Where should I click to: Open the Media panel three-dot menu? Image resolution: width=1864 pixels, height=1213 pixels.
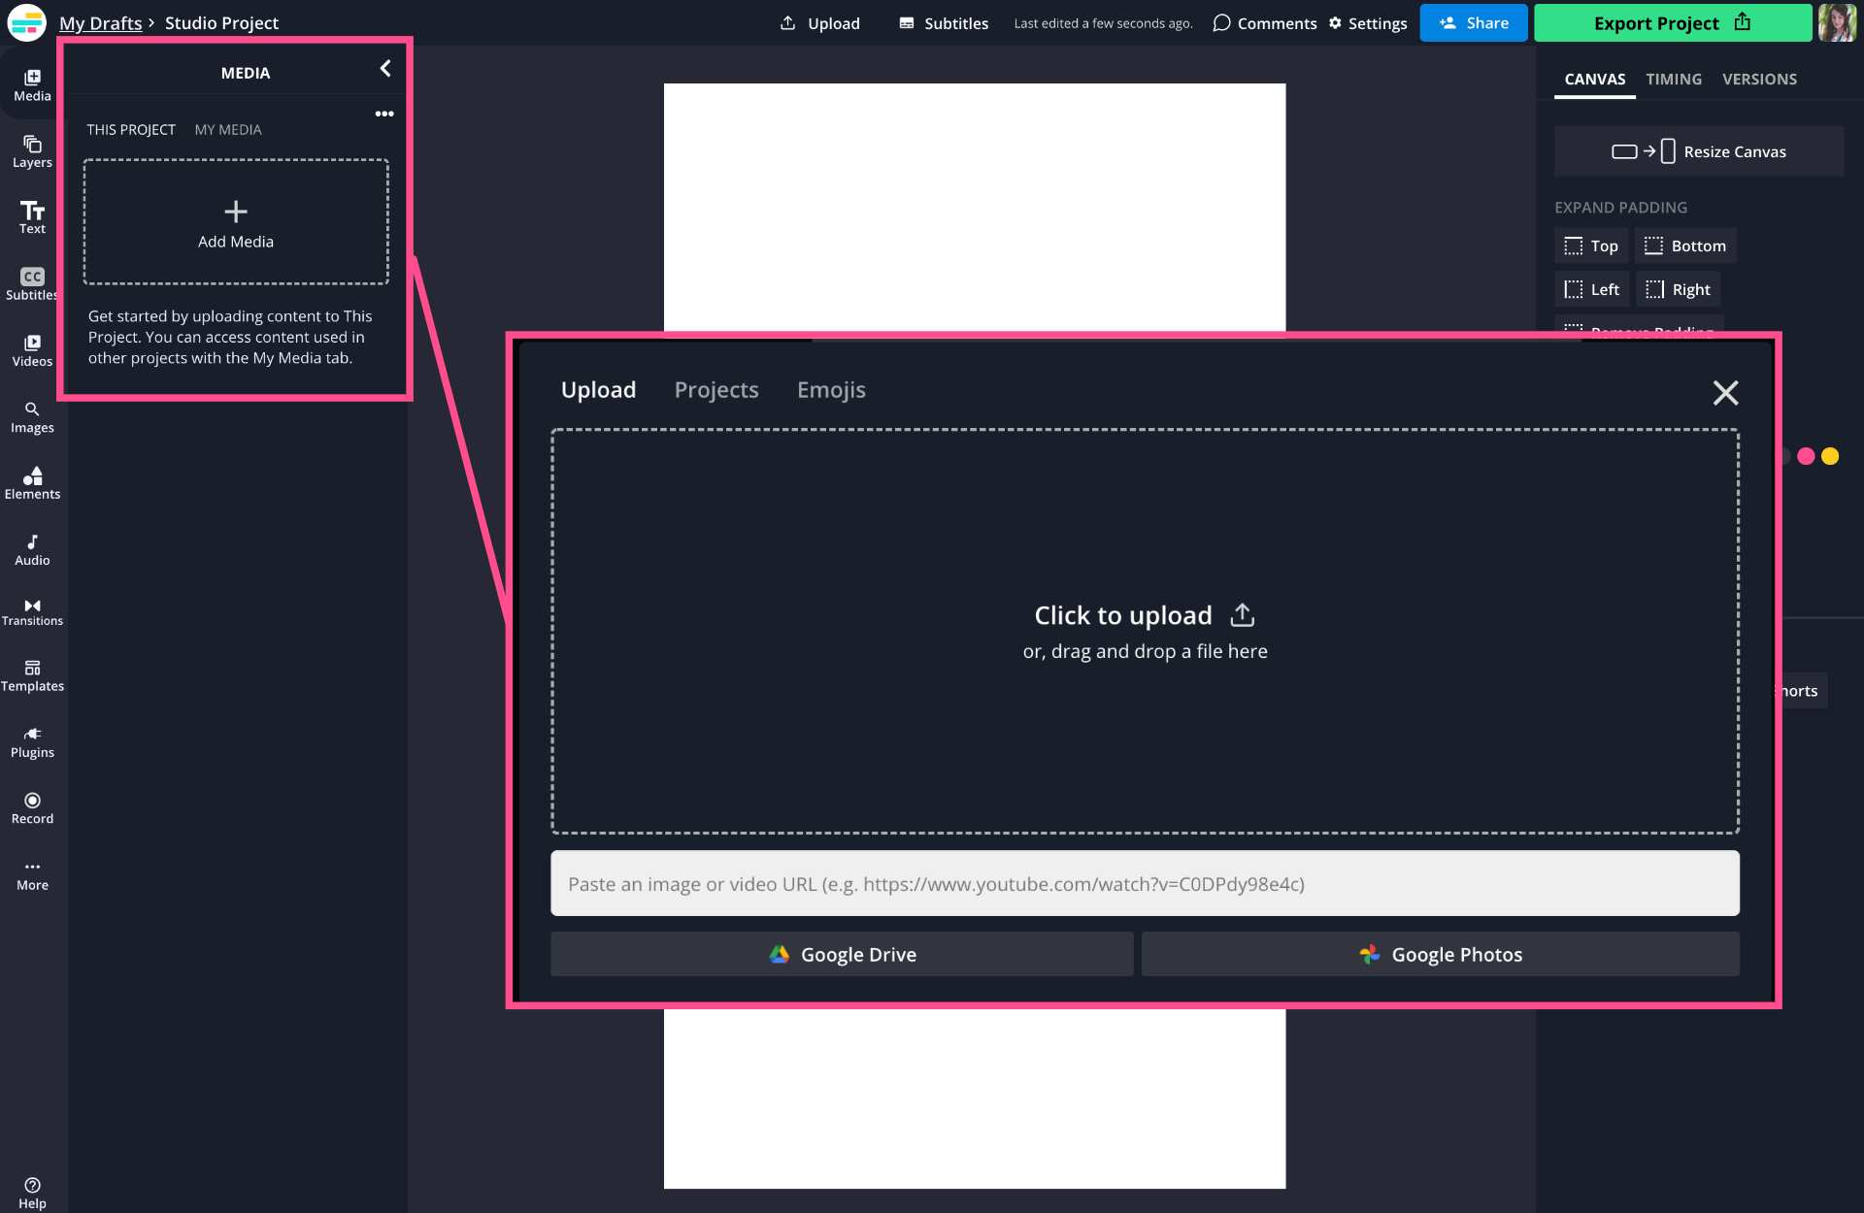[384, 114]
